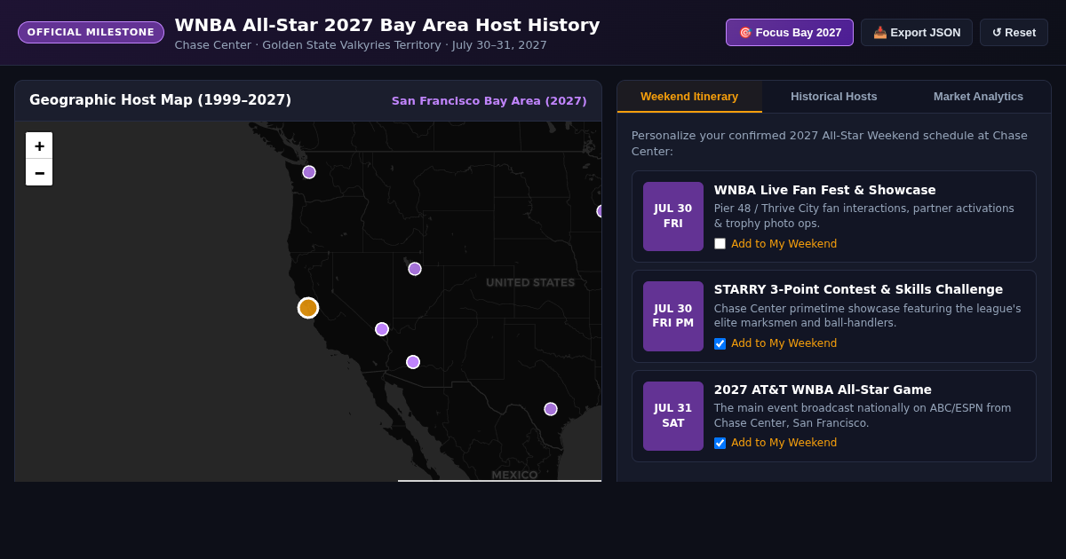Uncheck Add to My Weekend for 3-Point Contest
Viewport: 1066px width, 559px height.
click(x=720, y=343)
